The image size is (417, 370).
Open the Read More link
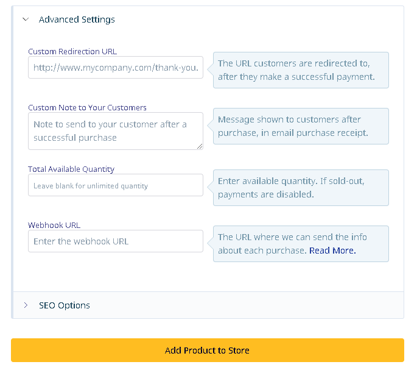click(x=332, y=251)
